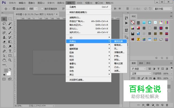This screenshot has width=174, height=108.
Task: Select the Blur tool
Action: coord(4,46)
